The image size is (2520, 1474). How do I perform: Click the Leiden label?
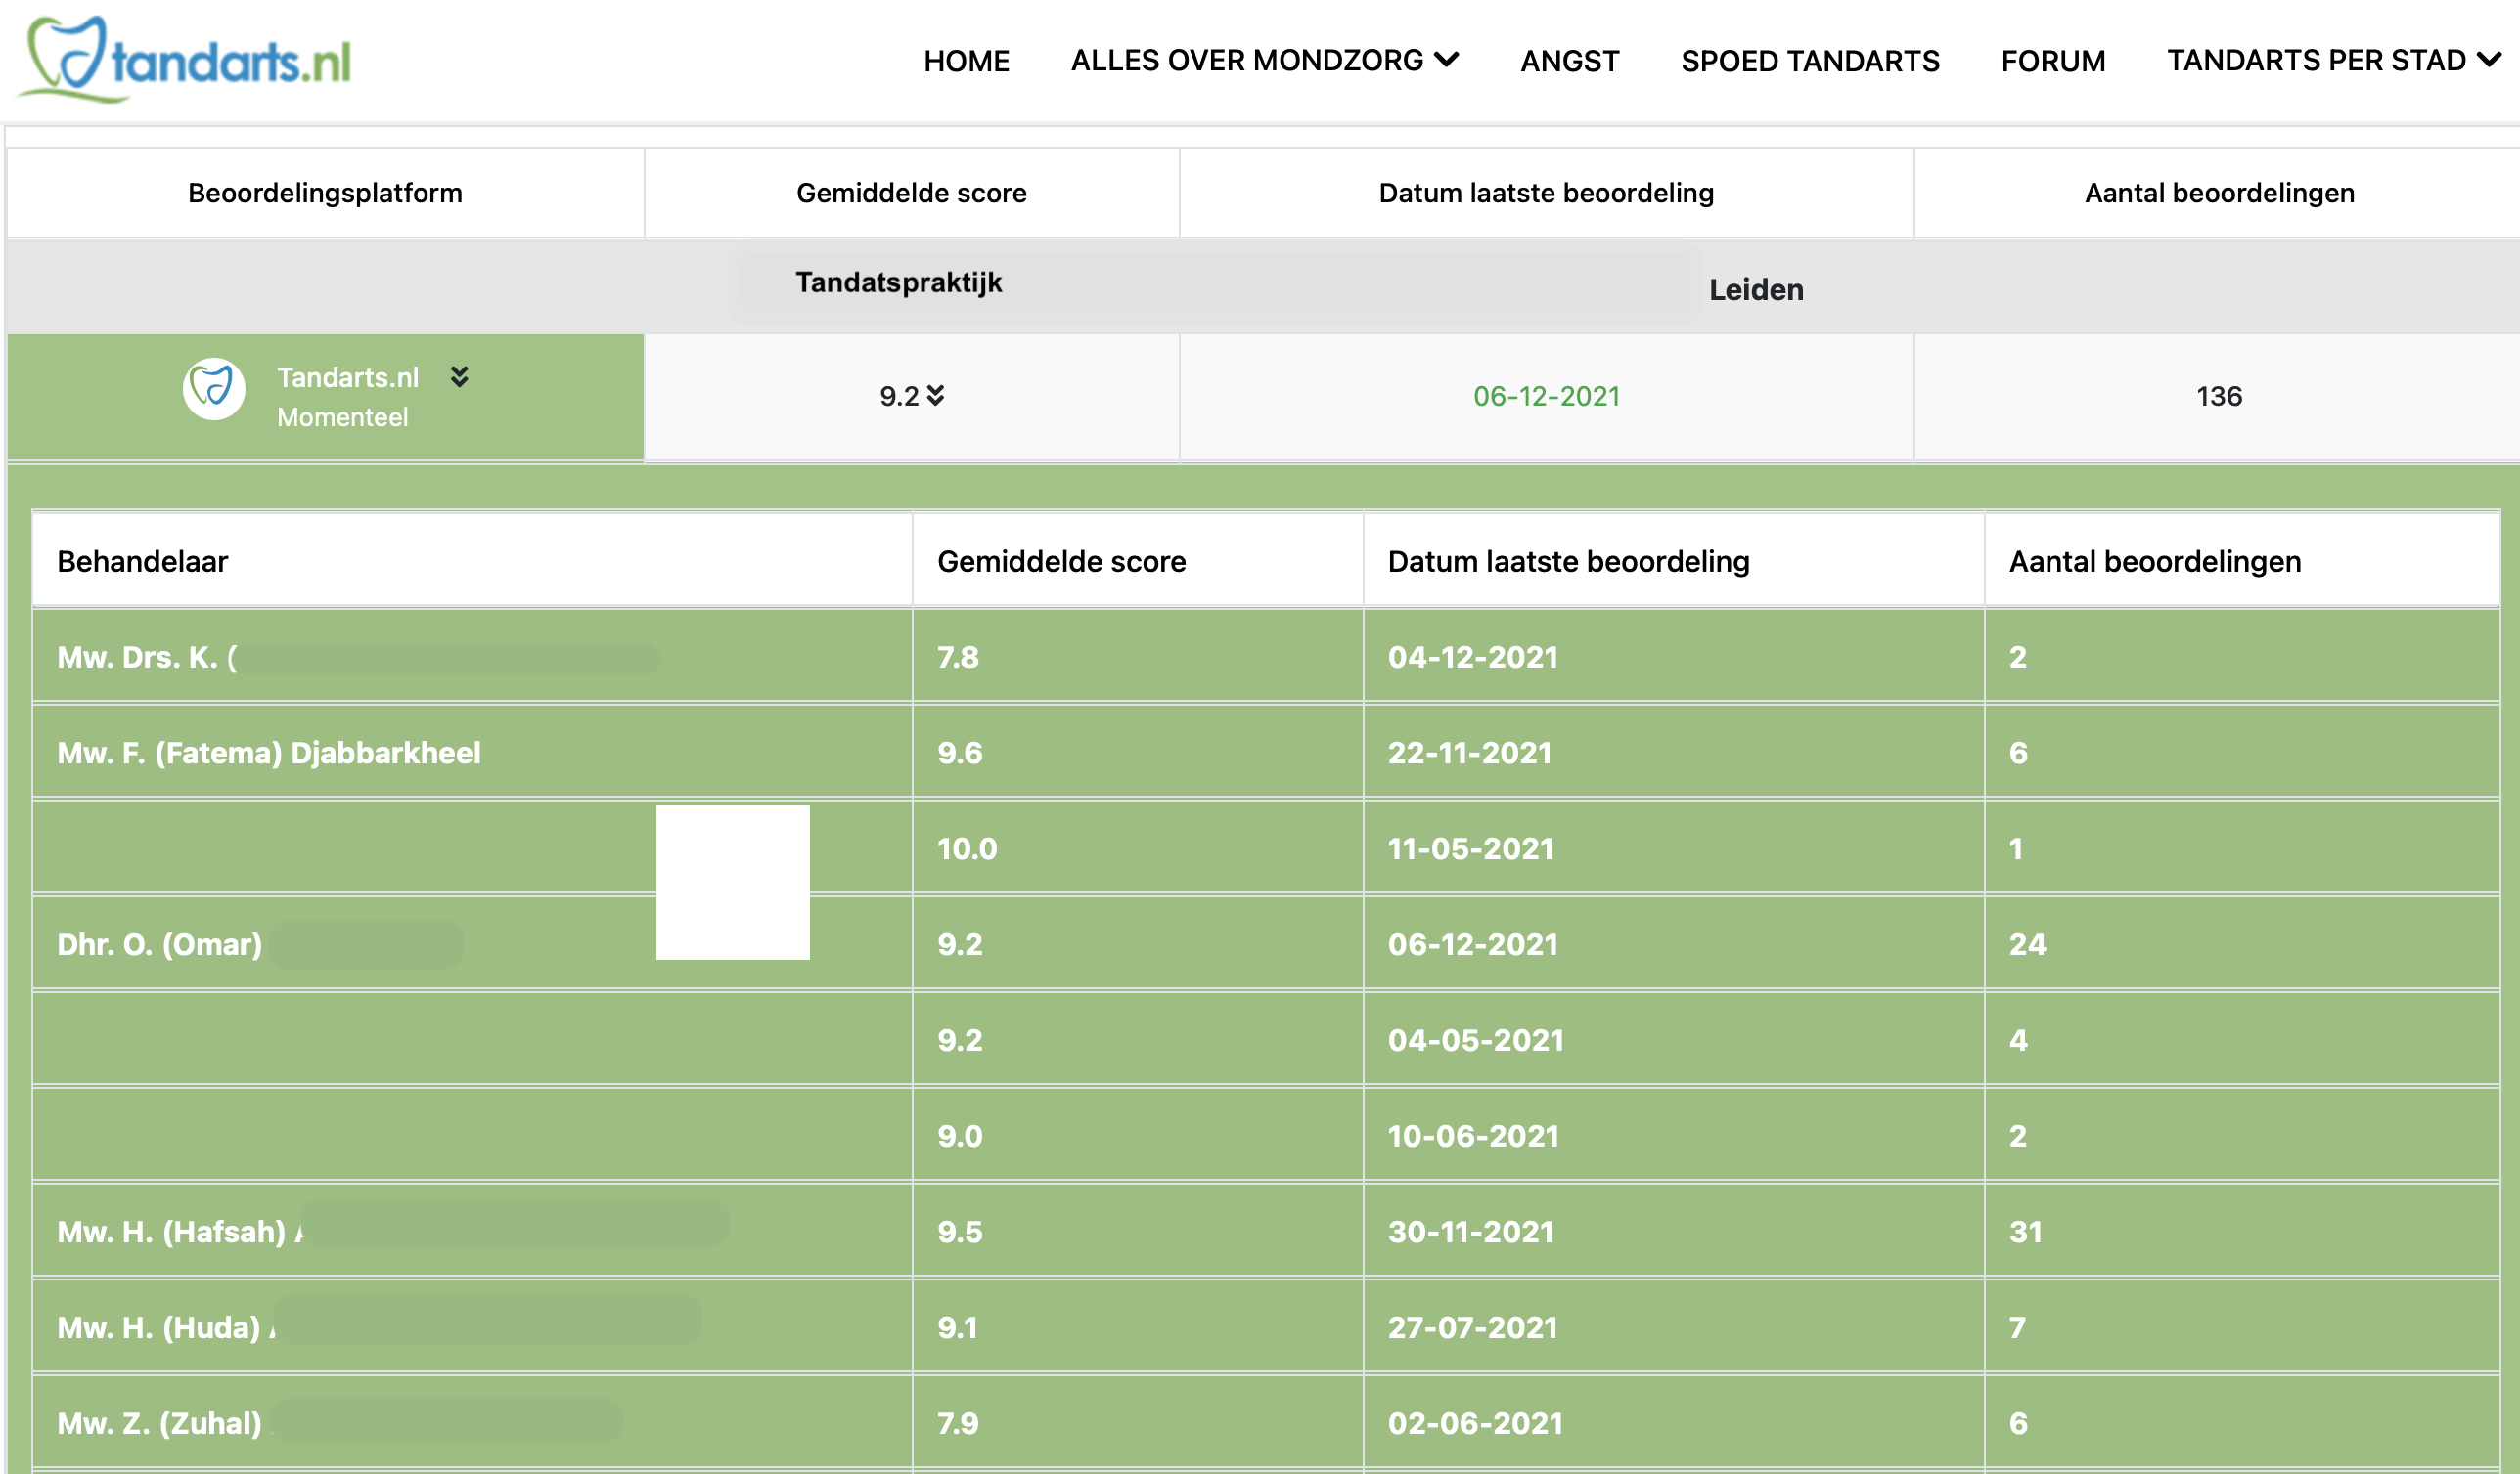pyautogui.click(x=1756, y=289)
